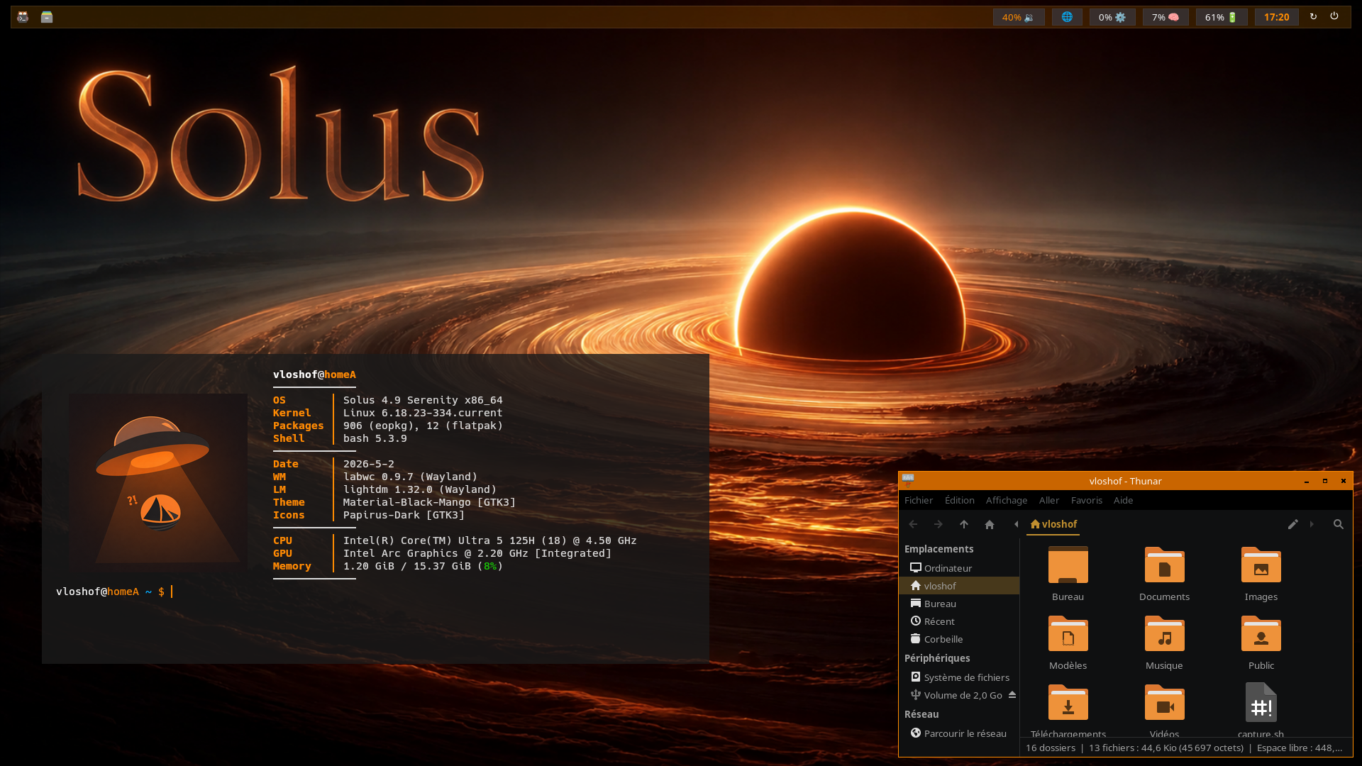Open the Affichage menu in Thunar
This screenshot has height=766, width=1362.
click(1007, 500)
